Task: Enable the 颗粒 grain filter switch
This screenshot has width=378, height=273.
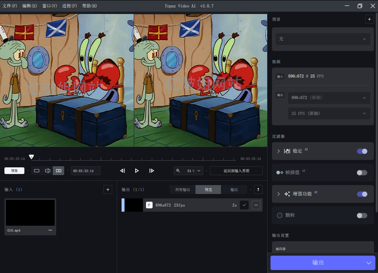Action: 362,215
